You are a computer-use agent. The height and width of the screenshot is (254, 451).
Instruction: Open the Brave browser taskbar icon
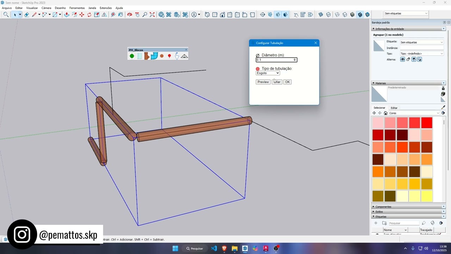[x=224, y=248]
